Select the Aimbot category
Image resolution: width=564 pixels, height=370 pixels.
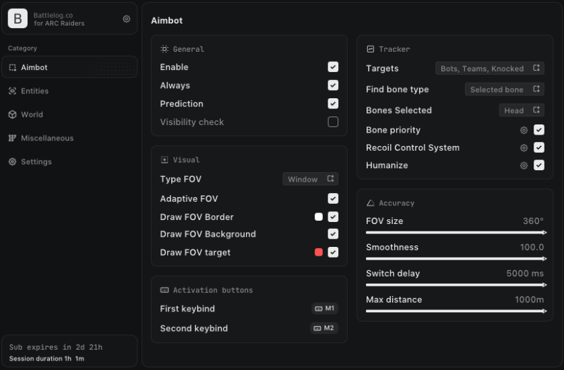tap(69, 67)
